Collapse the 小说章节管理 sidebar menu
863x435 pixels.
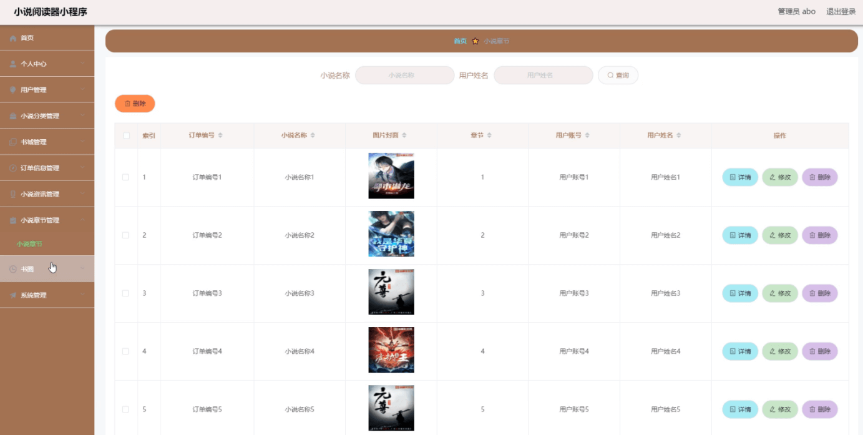click(47, 220)
